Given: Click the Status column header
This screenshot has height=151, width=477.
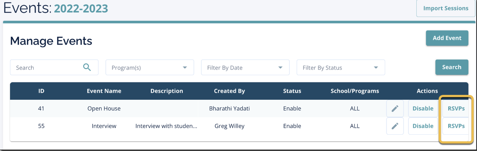Looking at the screenshot, I should click(x=292, y=91).
